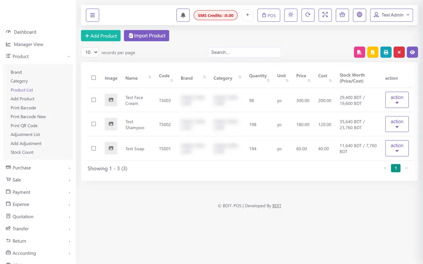Export table as PDF pink button
Viewport: 423px width, 264px height.
click(359, 52)
